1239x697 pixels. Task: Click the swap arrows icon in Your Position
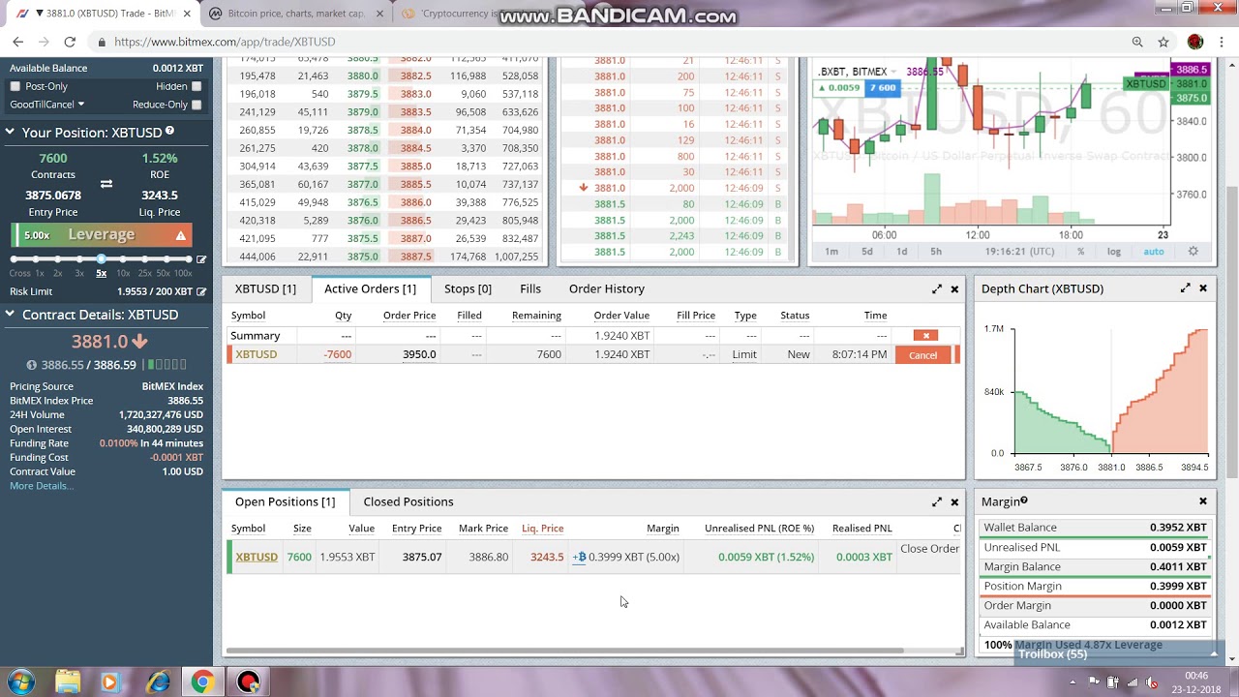pos(106,184)
